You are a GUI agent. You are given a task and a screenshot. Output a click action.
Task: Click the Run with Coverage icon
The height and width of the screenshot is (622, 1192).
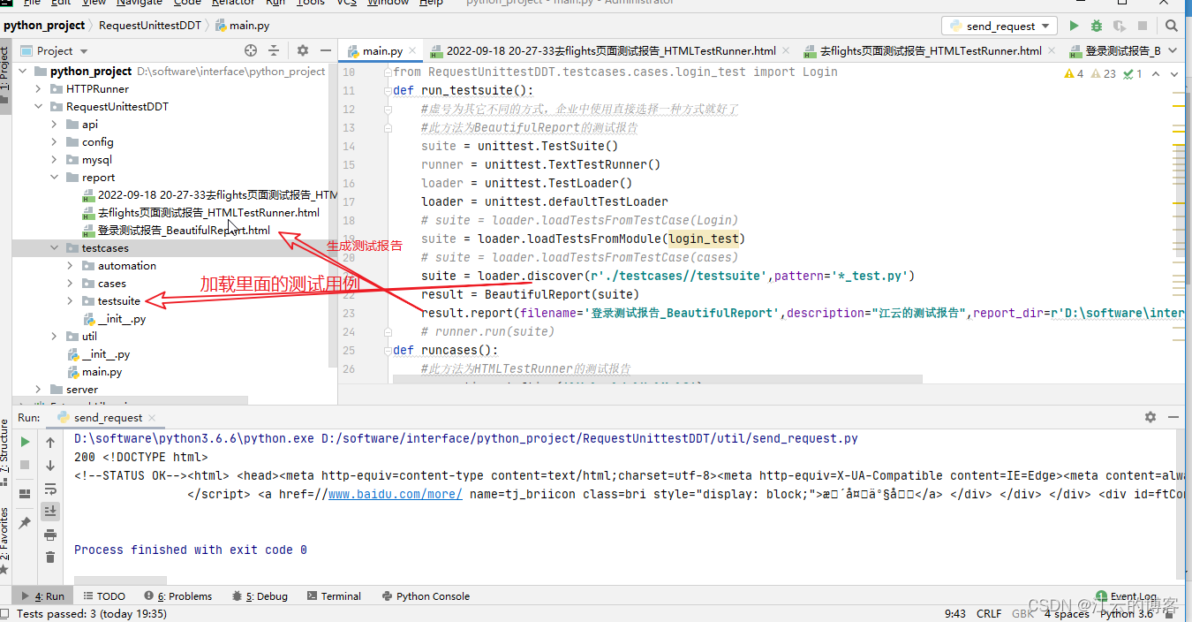(1120, 27)
